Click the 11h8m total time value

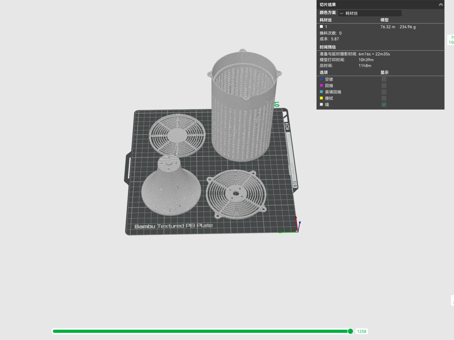(365, 66)
